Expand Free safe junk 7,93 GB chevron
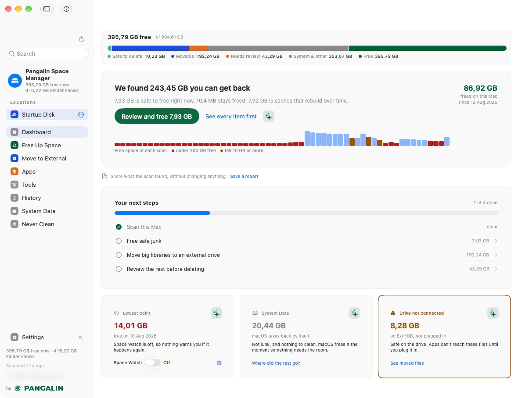This screenshot has width=518, height=398. click(496, 241)
